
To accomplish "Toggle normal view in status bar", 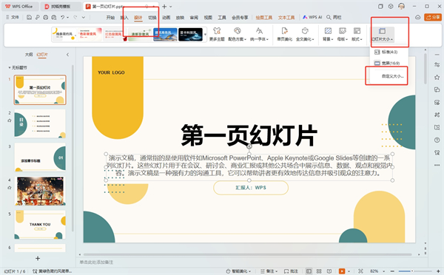I will click(309, 271).
